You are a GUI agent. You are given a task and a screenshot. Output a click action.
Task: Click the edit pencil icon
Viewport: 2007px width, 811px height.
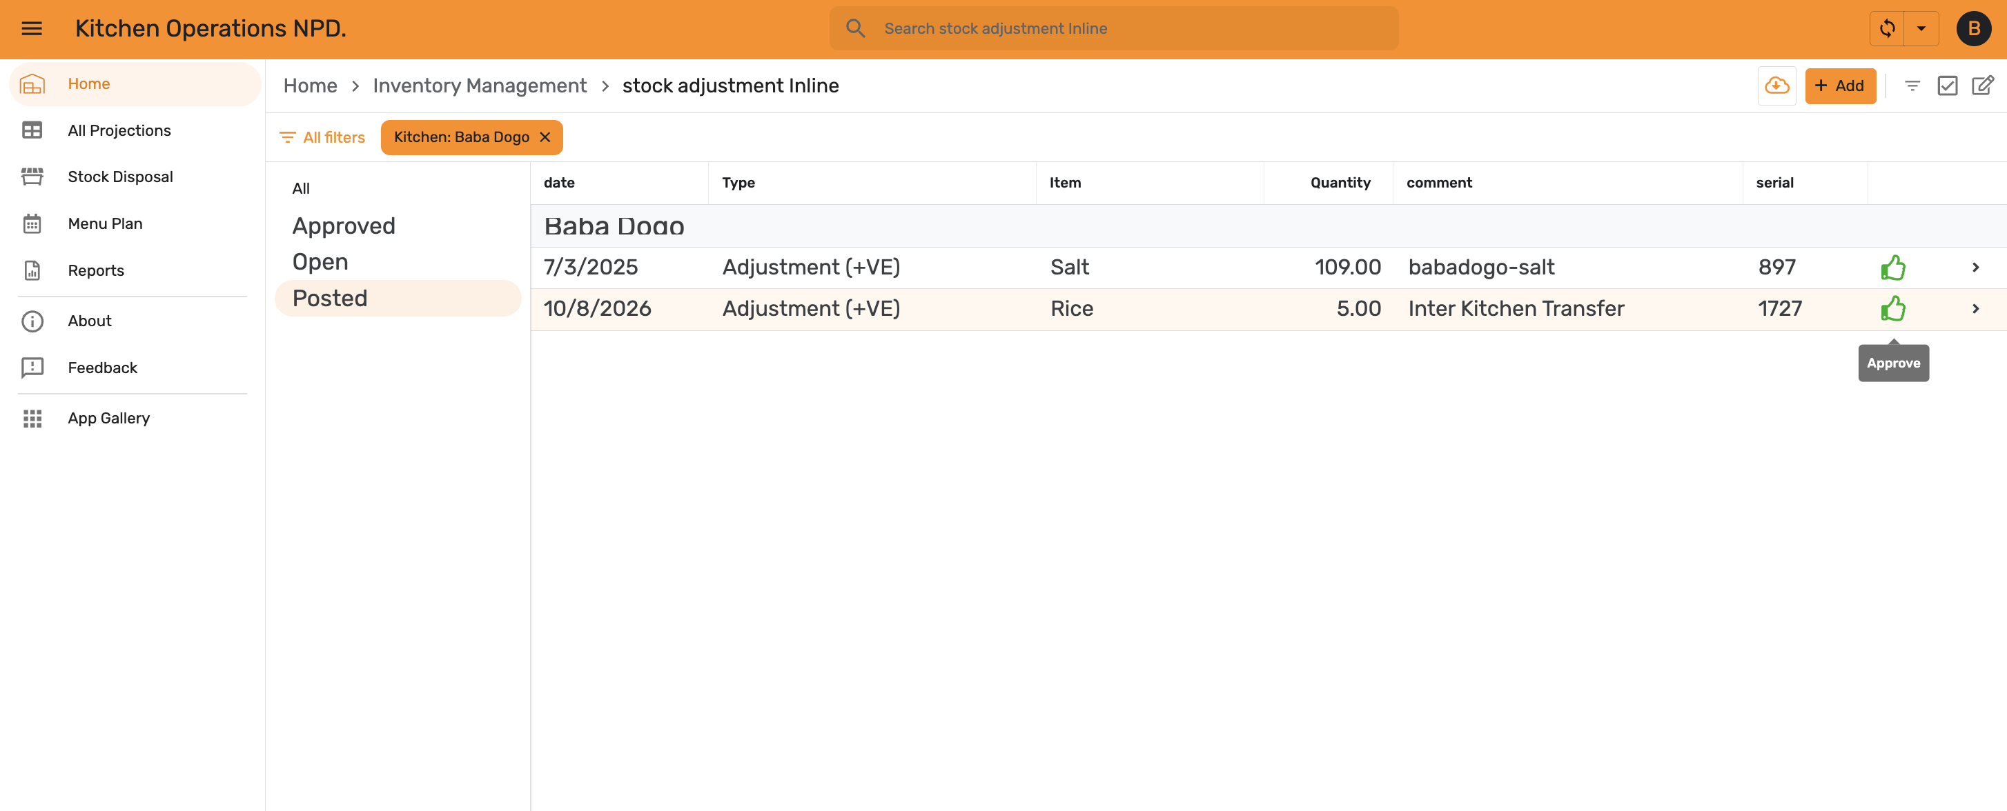[x=1982, y=86]
